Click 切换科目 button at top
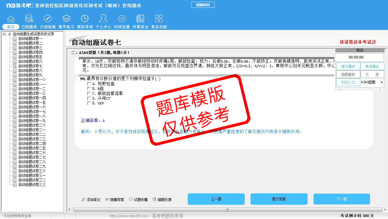The width and height of the screenshot is (388, 219). click(203, 5)
